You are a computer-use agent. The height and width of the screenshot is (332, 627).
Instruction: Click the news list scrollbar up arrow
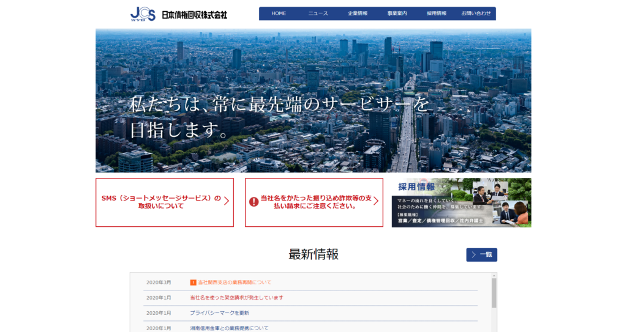click(x=494, y=276)
